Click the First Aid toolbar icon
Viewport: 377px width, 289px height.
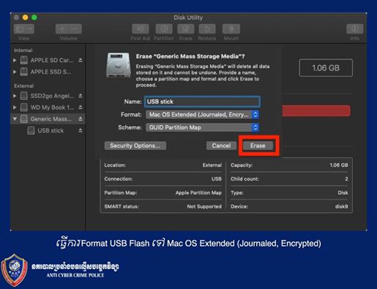click(141, 29)
